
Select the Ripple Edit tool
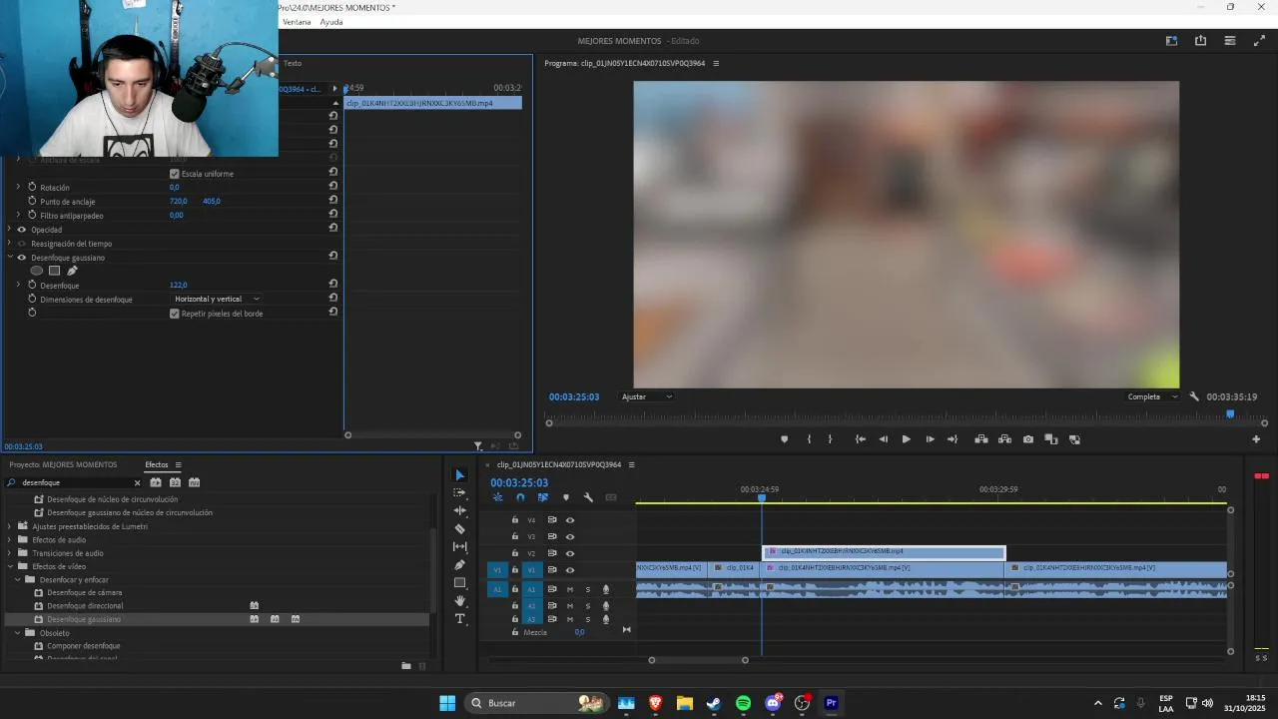pyautogui.click(x=459, y=511)
